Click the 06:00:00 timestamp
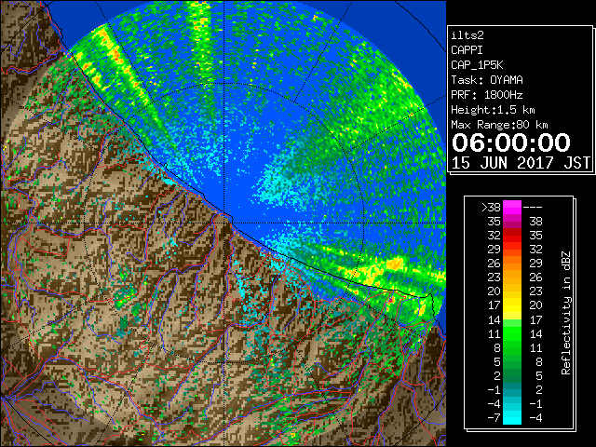The height and width of the screenshot is (447, 596). coord(511,142)
